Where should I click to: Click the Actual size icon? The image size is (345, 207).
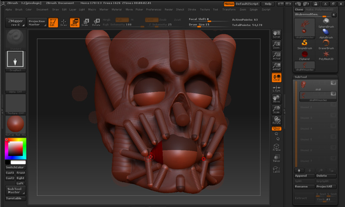click(x=276, y=56)
